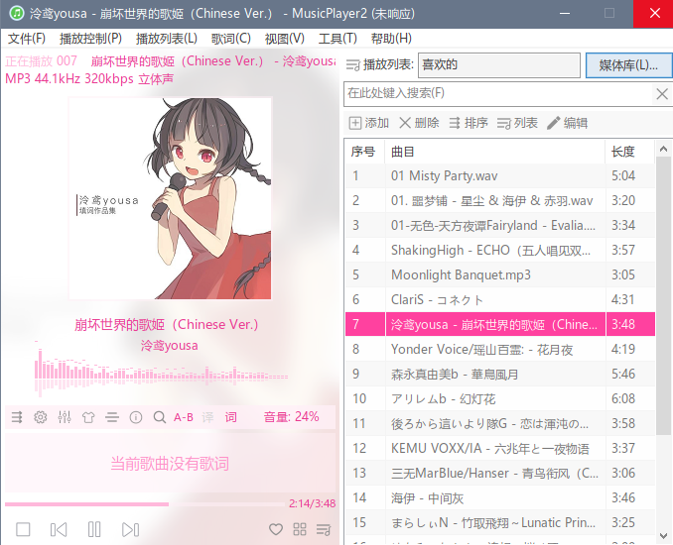Screen dimensions: 673x545
Task: Select track 3 无色-天方夜谭Fairyland
Action: [500, 225]
